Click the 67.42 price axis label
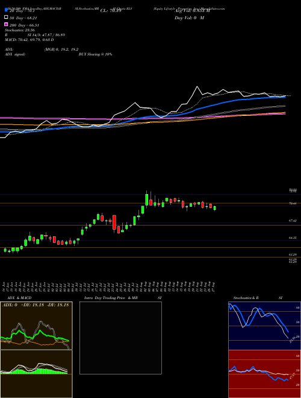 tap(293, 221)
